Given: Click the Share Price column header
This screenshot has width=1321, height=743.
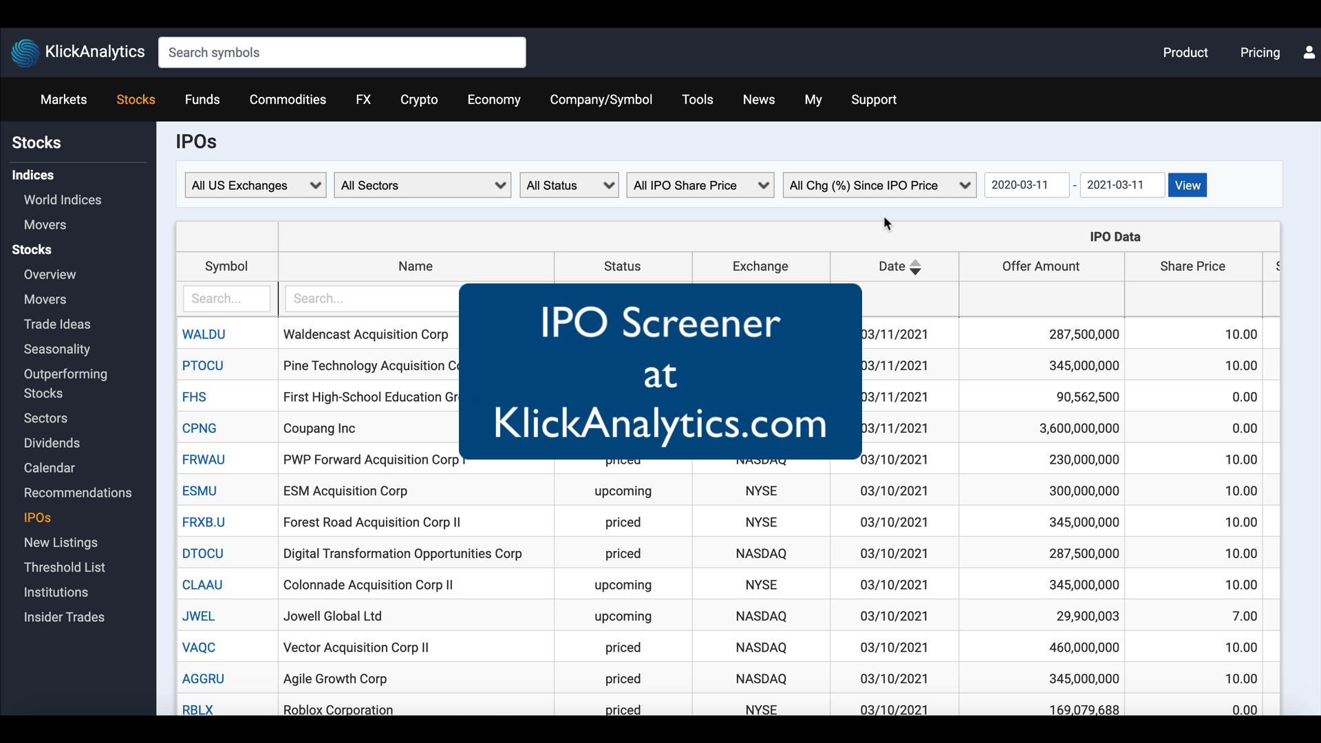Looking at the screenshot, I should pos(1192,266).
